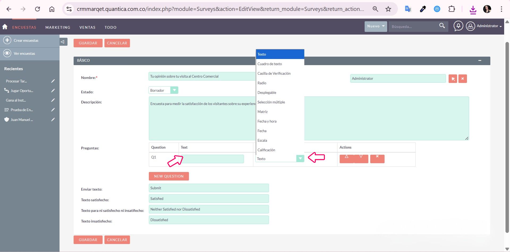Screen dimensions: 510x252
Task: Open the notifications bell icon
Action: [458, 26]
